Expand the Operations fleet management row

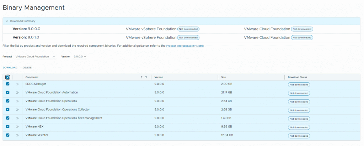click(17, 118)
